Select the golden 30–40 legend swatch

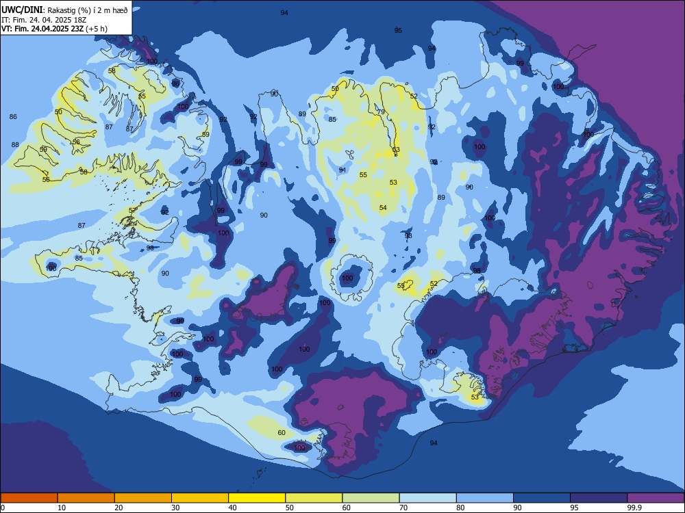[200, 498]
